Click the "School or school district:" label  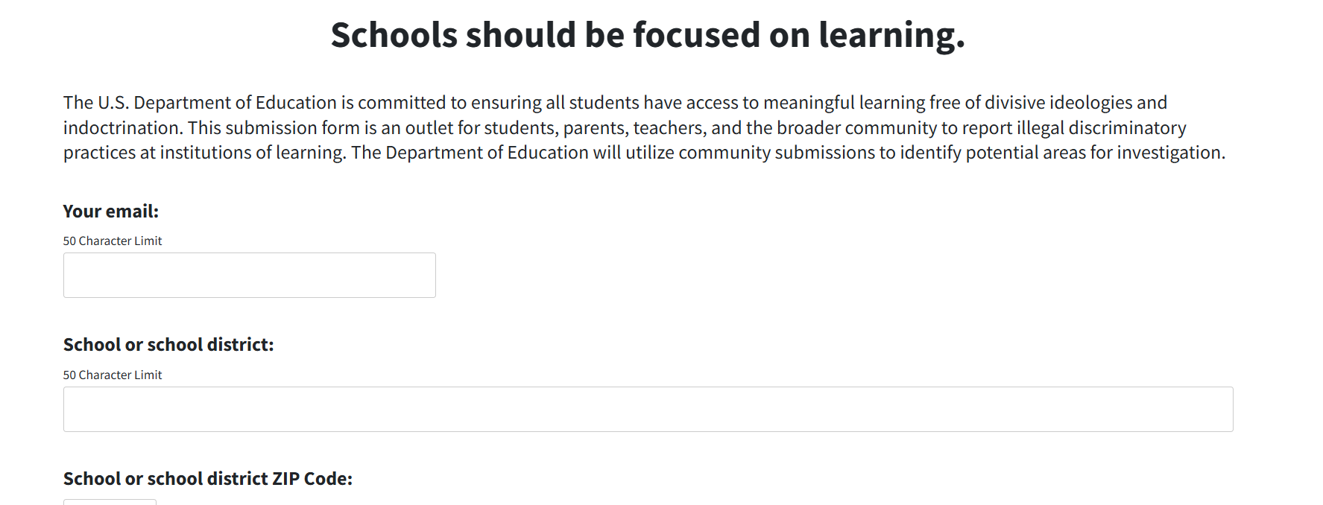pyautogui.click(x=168, y=345)
